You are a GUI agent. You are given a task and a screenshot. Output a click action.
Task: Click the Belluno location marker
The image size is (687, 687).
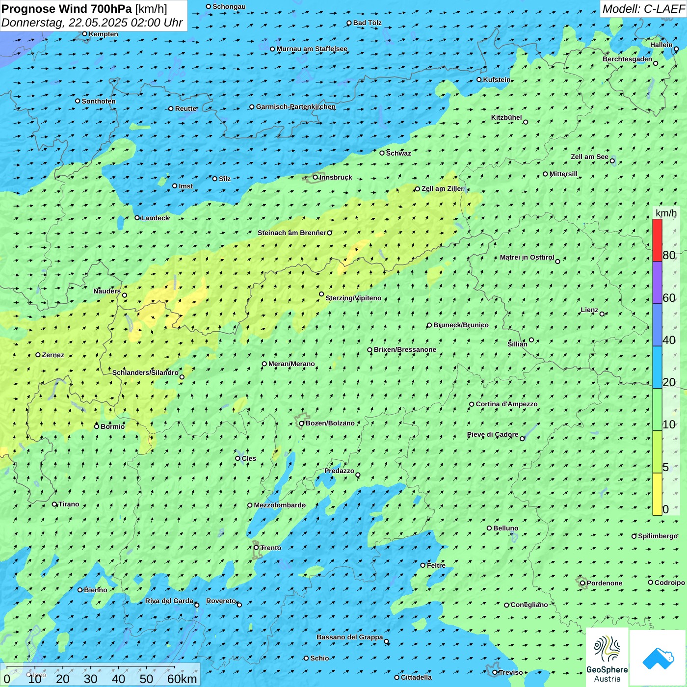[x=489, y=528]
